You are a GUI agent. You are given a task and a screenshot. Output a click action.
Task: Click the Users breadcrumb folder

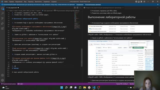click(x=11, y=11)
